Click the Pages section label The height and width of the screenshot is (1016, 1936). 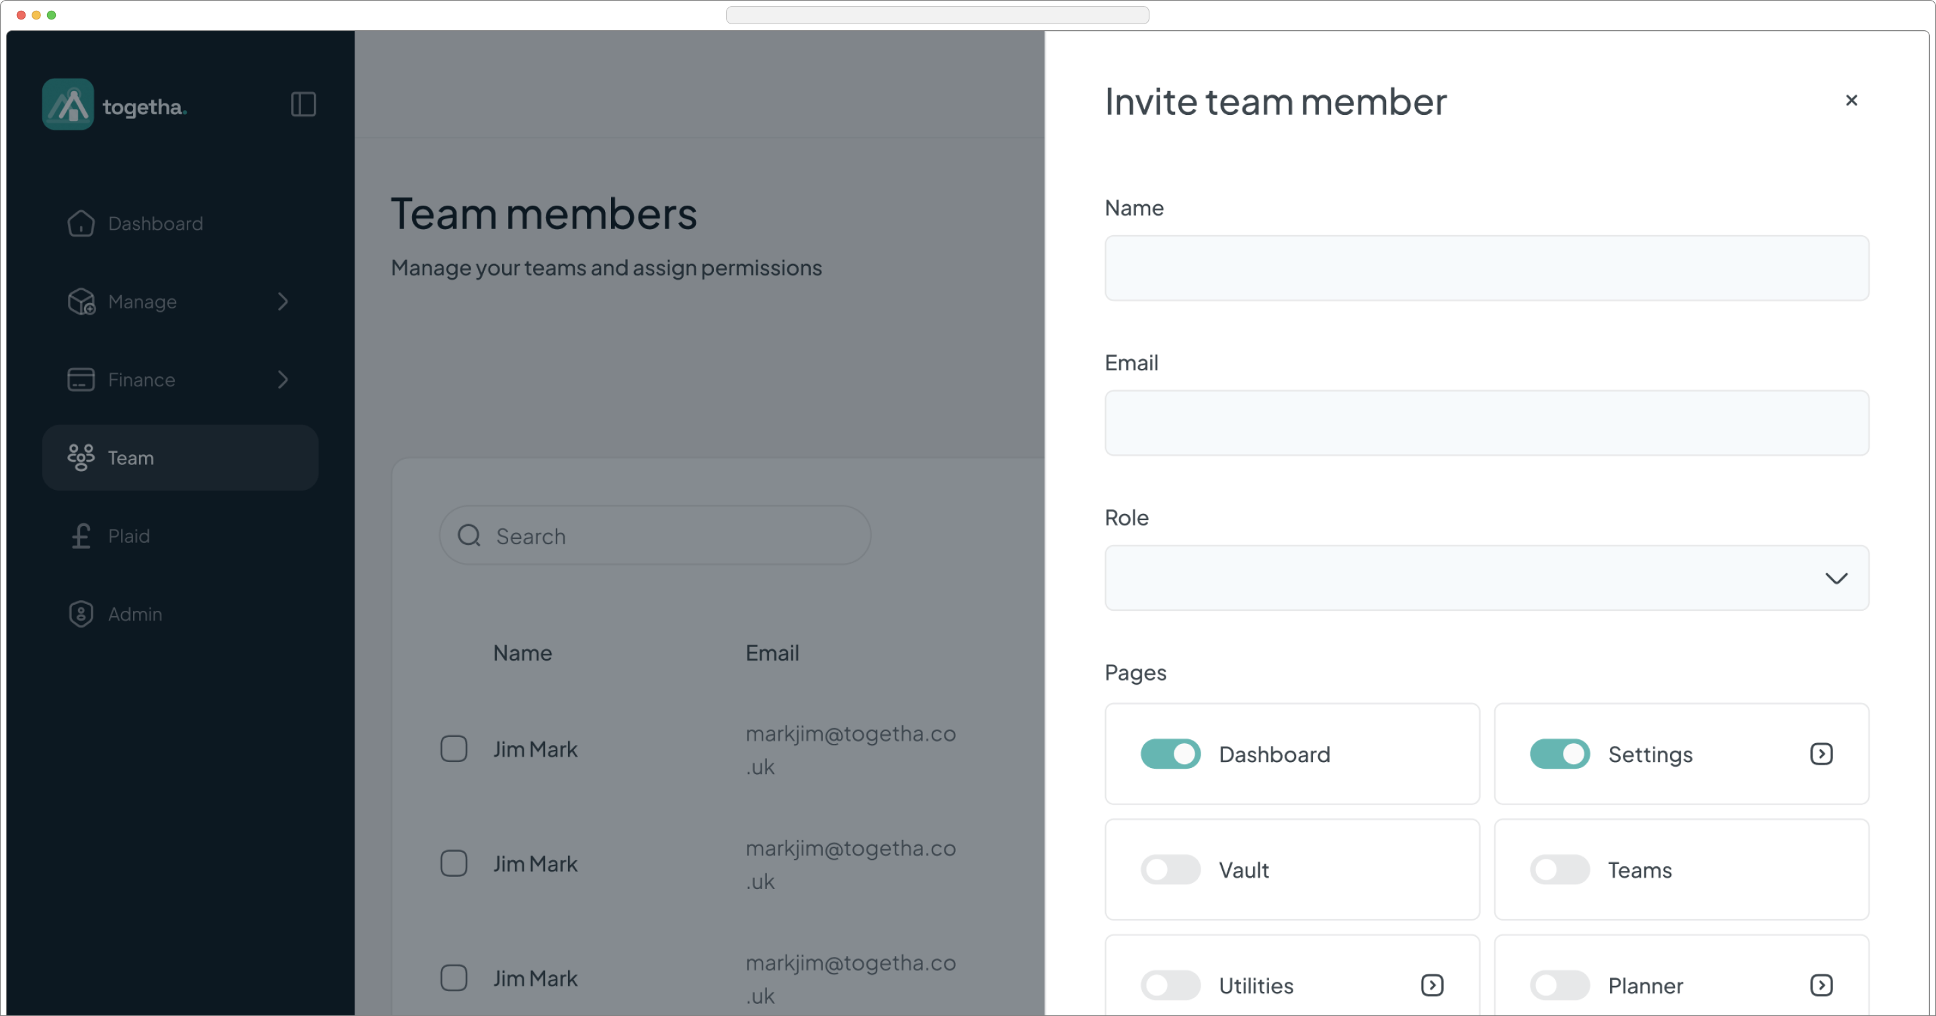click(1135, 673)
